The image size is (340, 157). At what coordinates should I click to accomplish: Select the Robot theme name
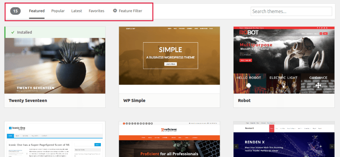[244, 100]
